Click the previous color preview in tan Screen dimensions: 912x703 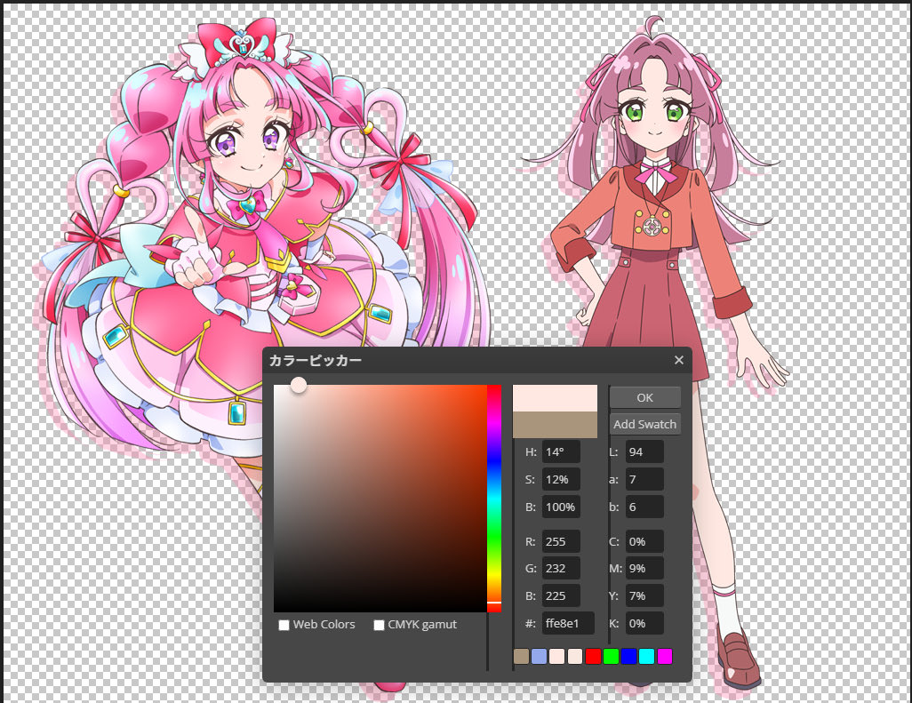tap(555, 425)
